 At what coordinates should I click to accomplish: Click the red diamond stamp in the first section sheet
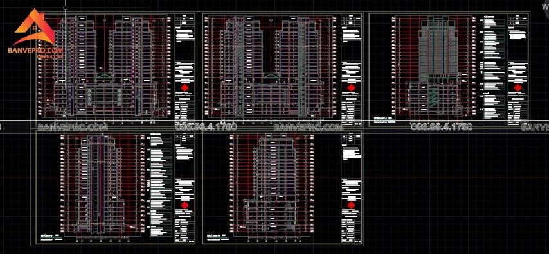[x=184, y=87]
